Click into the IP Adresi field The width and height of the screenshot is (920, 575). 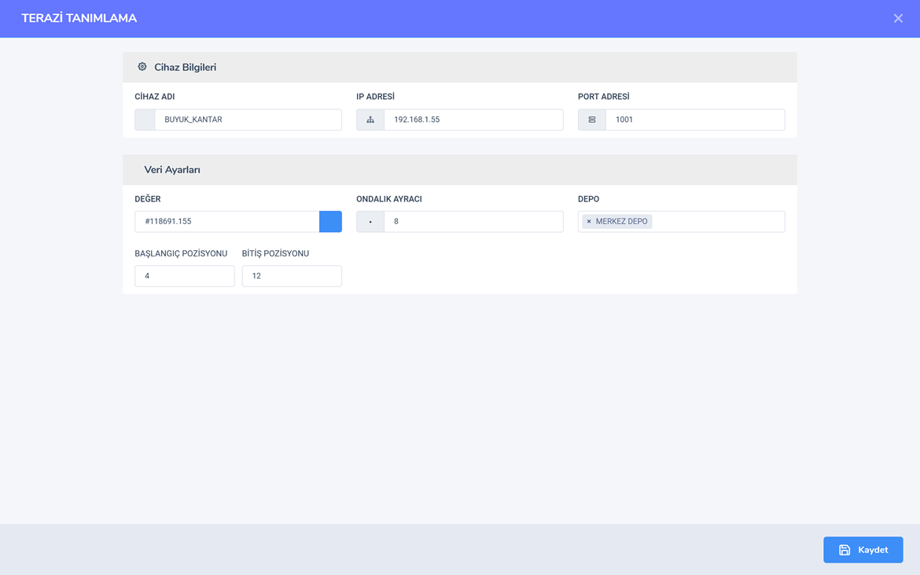pos(473,120)
